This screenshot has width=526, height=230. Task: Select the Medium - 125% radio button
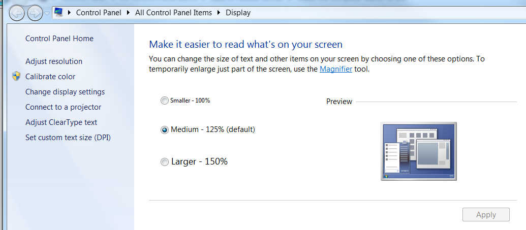(164, 130)
